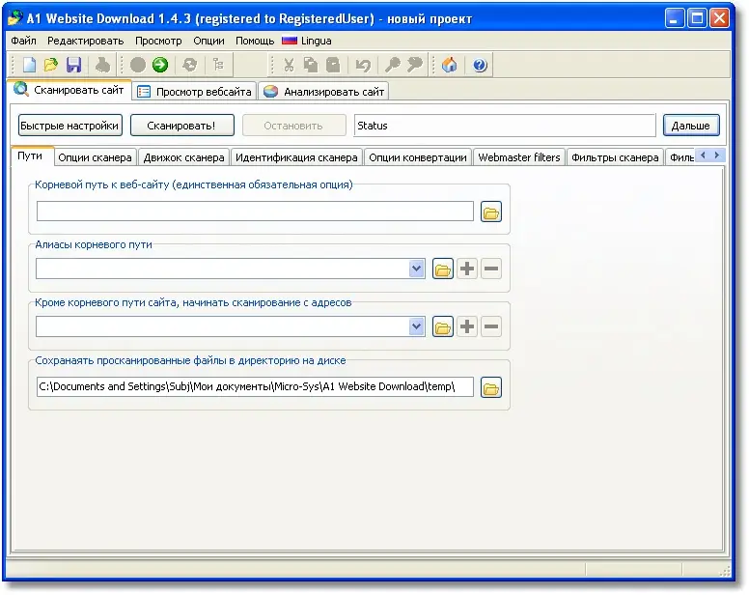Click the Paste toolbar icon
The image size is (749, 595).
[333, 65]
